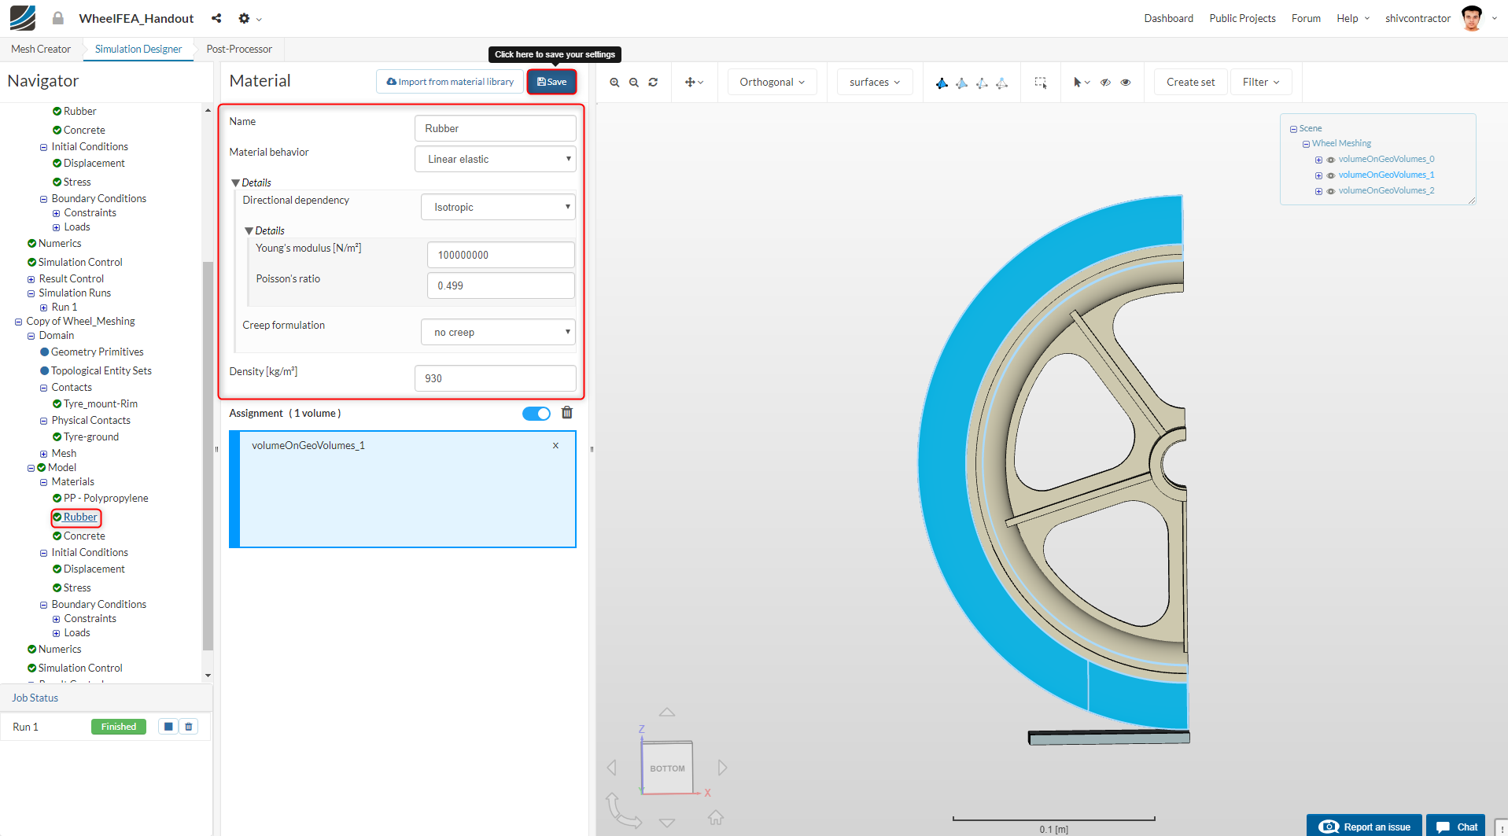Click the Navigator panel vertical scrollbar
The height and width of the screenshot is (836, 1508).
[x=208, y=456]
